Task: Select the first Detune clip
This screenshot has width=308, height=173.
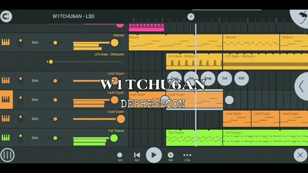Action: (175, 42)
